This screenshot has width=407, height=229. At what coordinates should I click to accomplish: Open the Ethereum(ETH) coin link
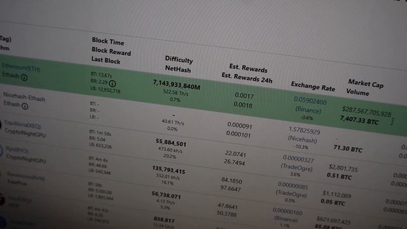[21, 67]
